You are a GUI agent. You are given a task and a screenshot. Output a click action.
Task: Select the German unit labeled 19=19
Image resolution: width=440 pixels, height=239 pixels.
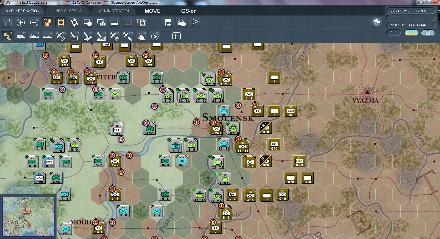pyautogui.click(x=209, y=79)
